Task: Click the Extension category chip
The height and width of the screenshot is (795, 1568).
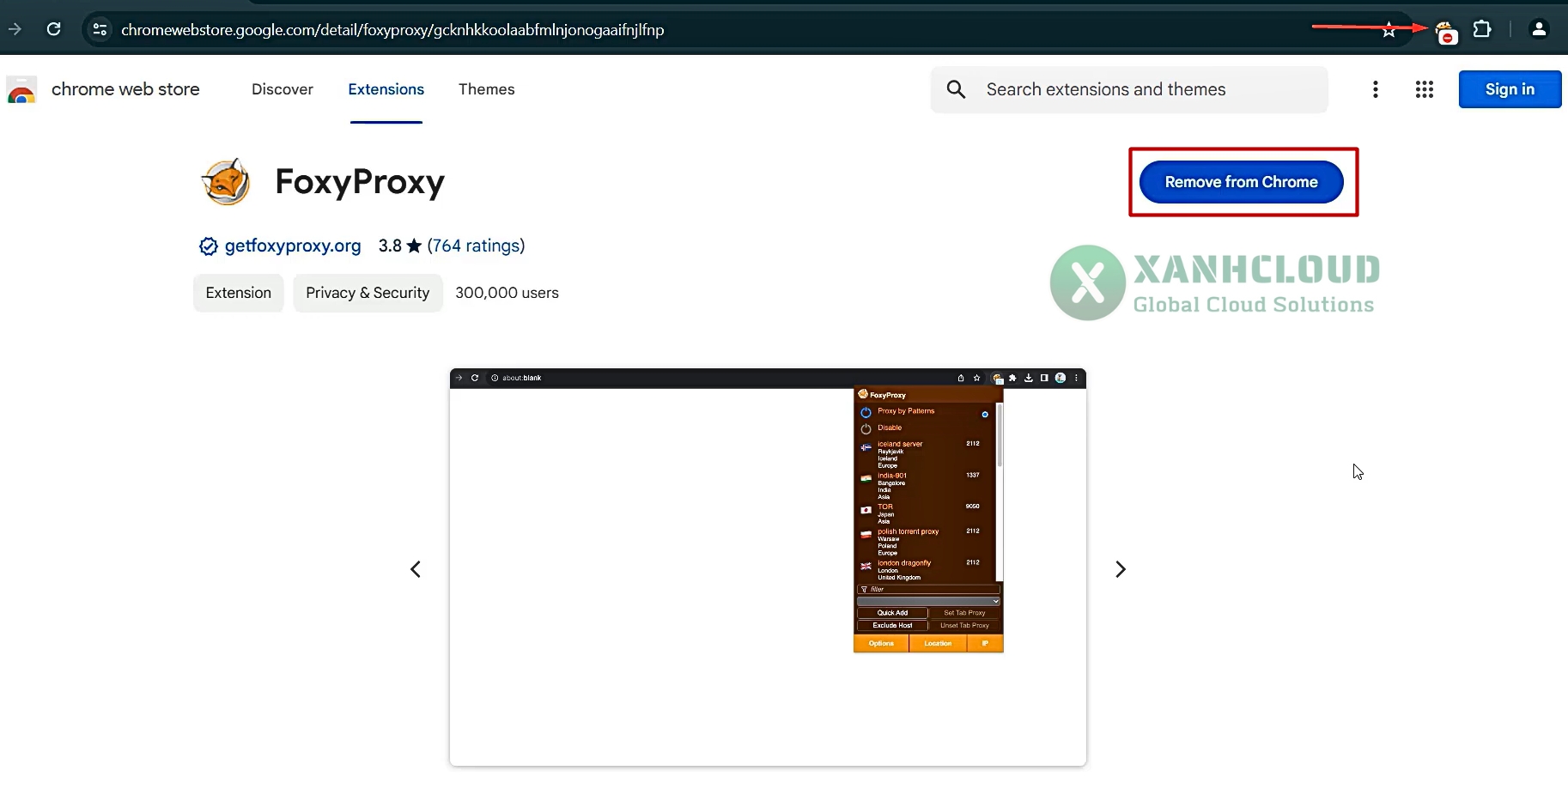Action: point(239,293)
